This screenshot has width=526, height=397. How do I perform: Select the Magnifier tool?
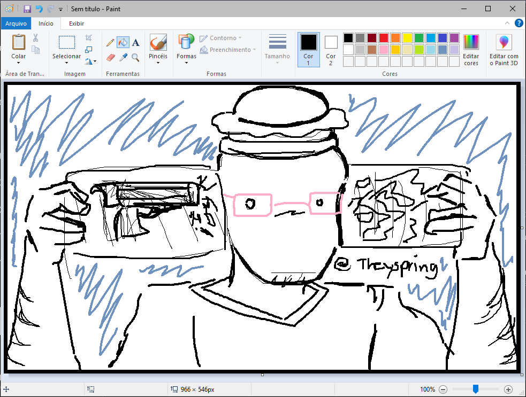point(135,58)
